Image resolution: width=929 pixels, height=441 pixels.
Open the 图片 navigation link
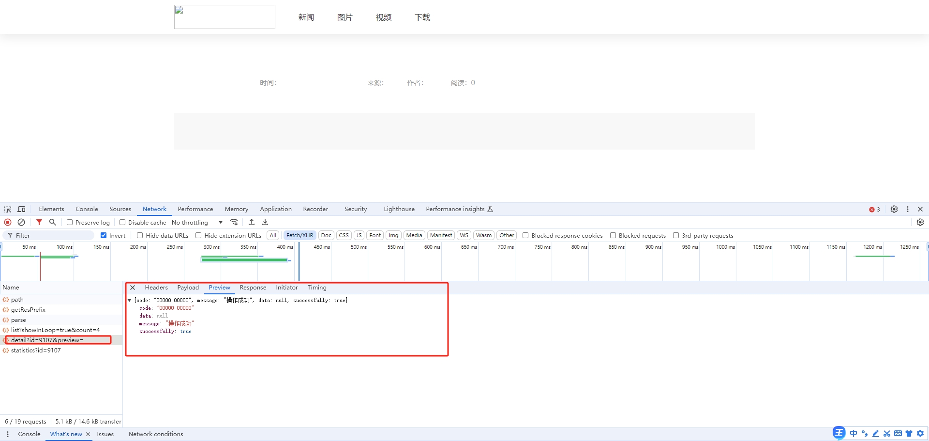coord(345,17)
